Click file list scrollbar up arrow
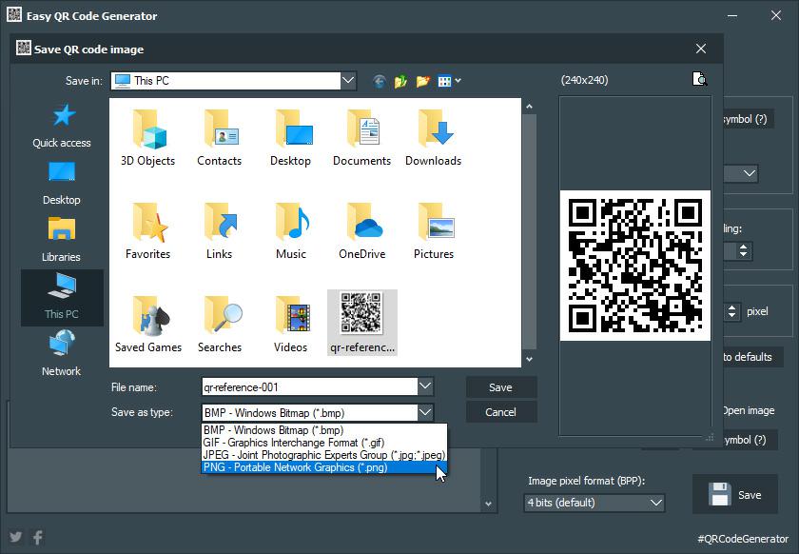This screenshot has height=554, width=799. tap(530, 107)
